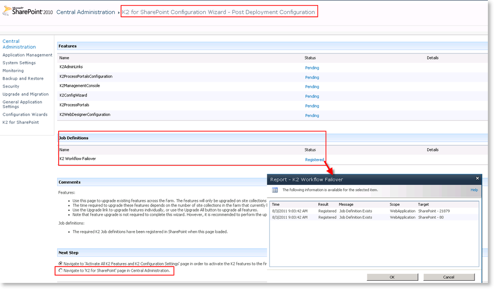Image resolution: width=494 pixels, height=289 pixels.
Task: Click the K2ProcessPortalsConfiguration feature name
Action: (86, 76)
